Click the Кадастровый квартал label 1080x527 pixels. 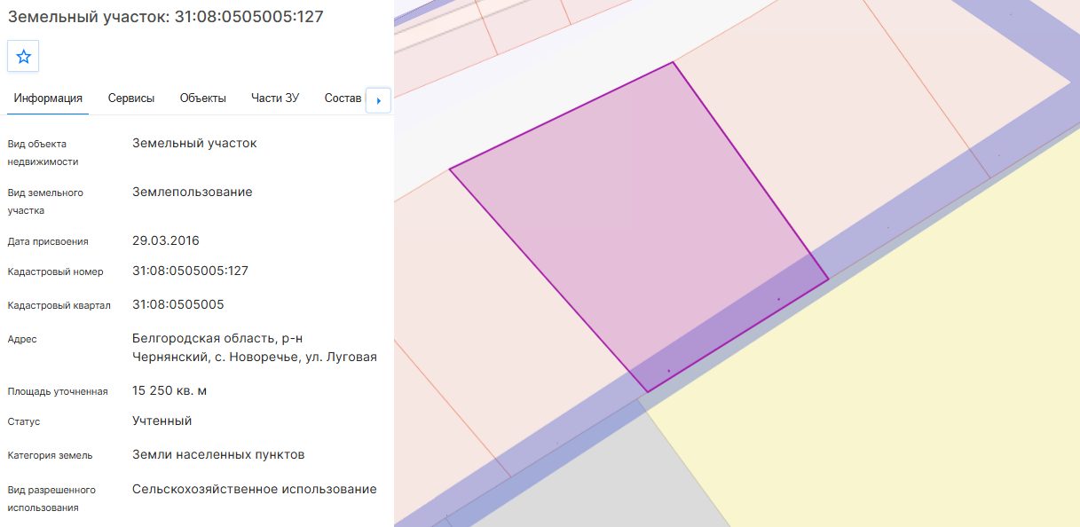59,305
